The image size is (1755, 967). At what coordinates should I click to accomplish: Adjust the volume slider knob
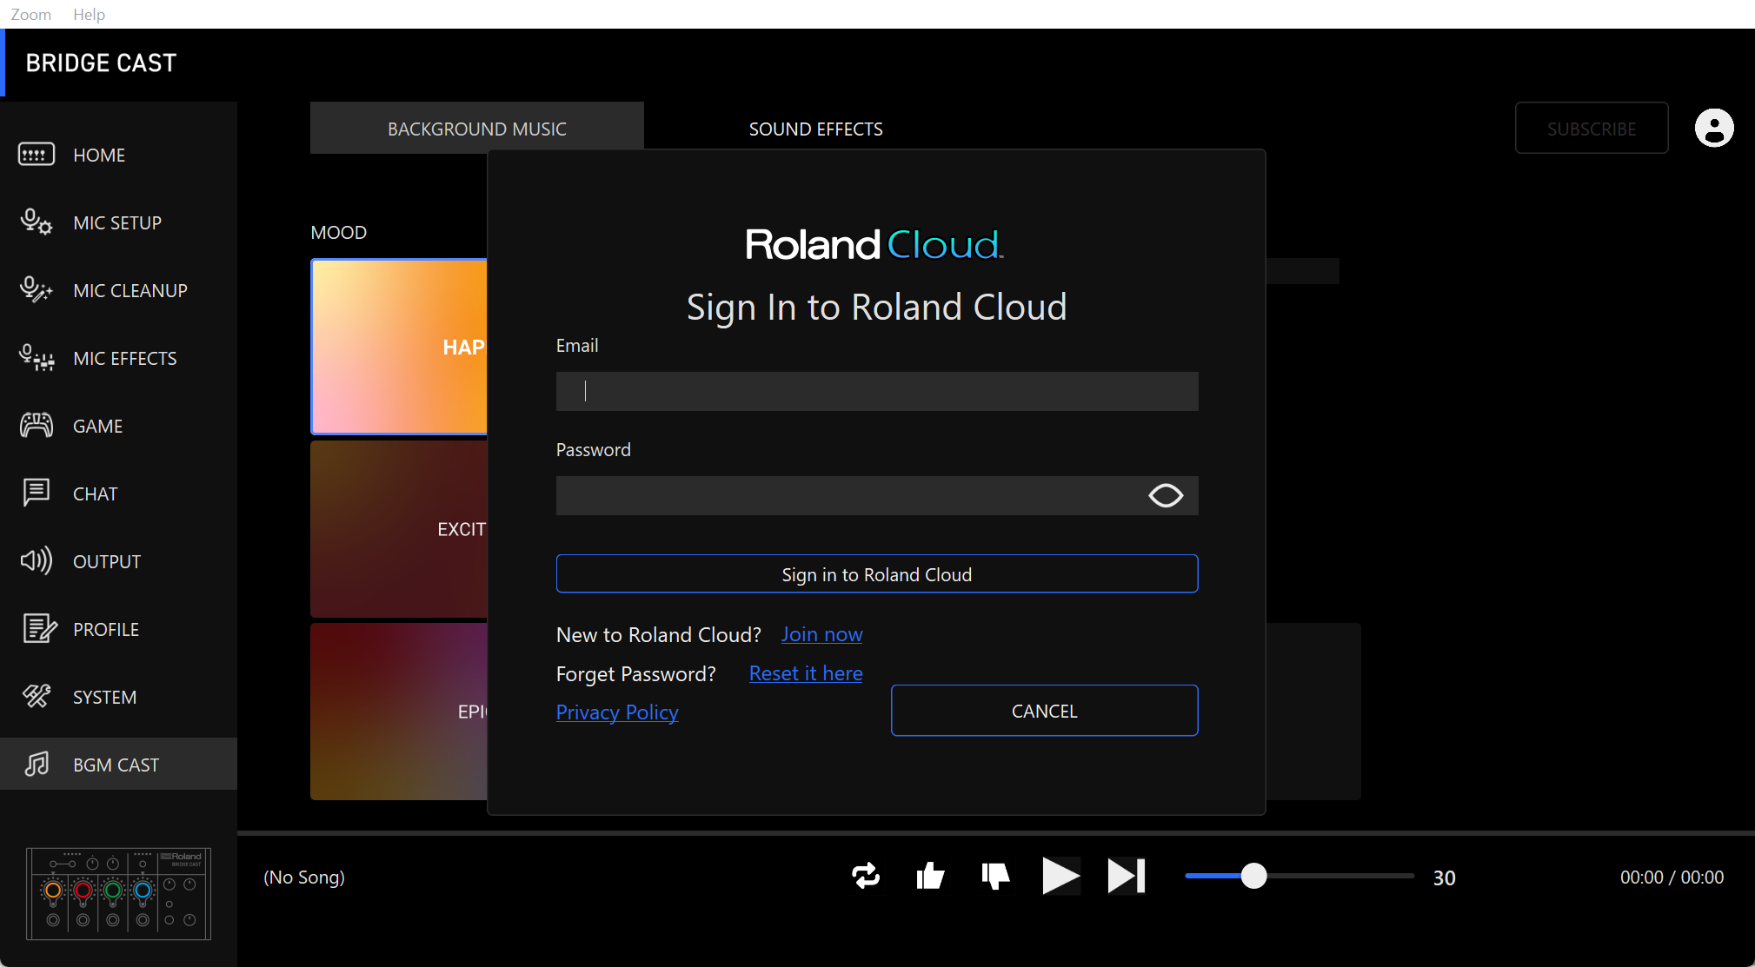(x=1253, y=876)
